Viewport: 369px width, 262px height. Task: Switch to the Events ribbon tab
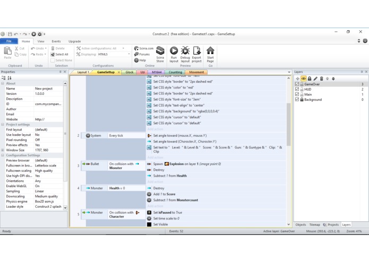tap(56, 41)
